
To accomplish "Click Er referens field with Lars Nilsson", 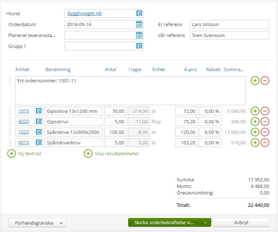I will pyautogui.click(x=229, y=24).
